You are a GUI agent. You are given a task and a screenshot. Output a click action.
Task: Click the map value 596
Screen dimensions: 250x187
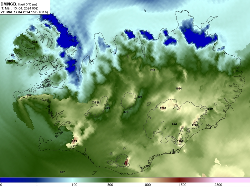tap(11, 61)
